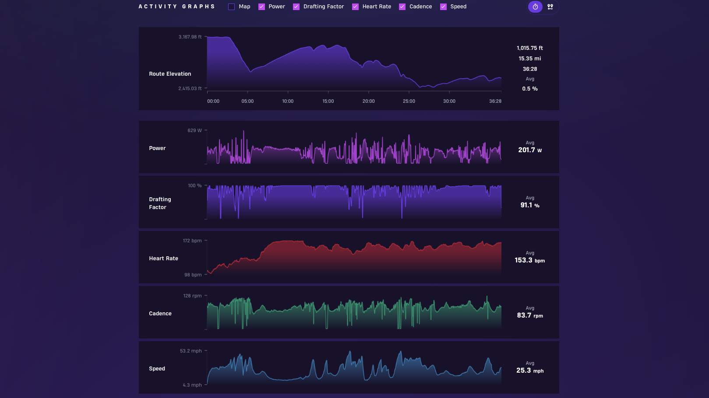The height and width of the screenshot is (398, 709).
Task: Enable the Map checkbox
Action: coord(231,7)
